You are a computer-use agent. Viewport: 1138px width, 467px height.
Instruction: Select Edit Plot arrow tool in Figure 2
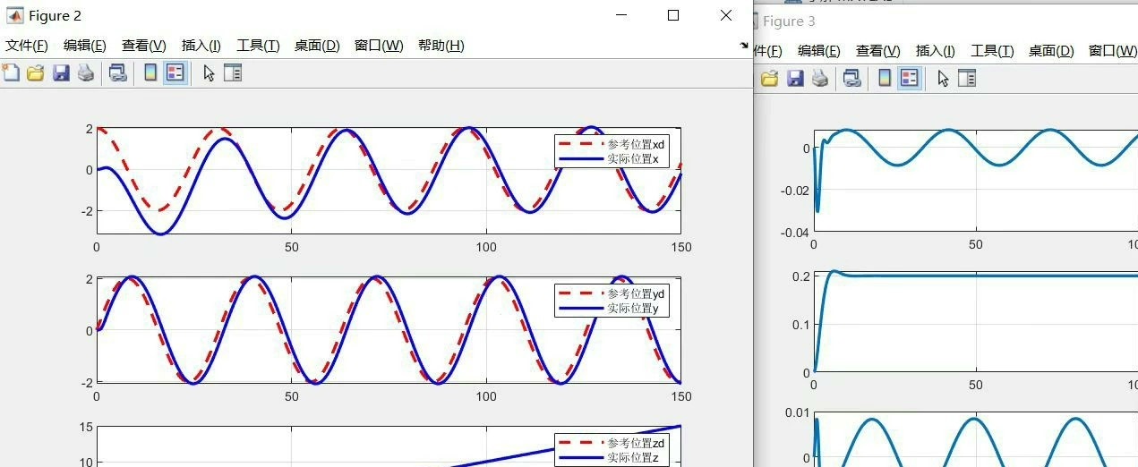click(209, 73)
